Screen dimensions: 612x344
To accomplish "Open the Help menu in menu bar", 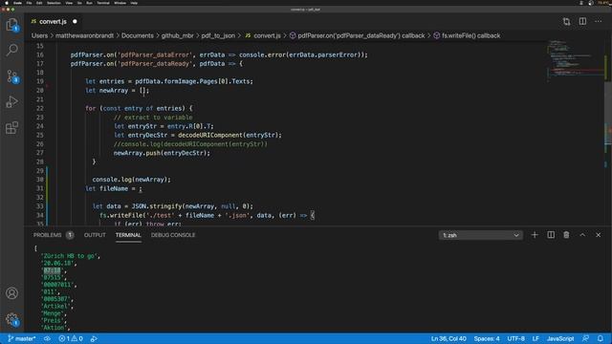I will (134, 3).
